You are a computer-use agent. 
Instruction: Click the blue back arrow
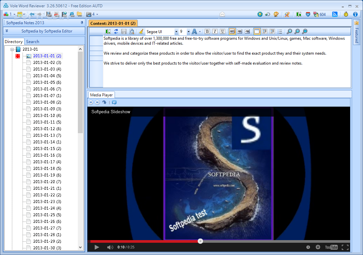32,14
